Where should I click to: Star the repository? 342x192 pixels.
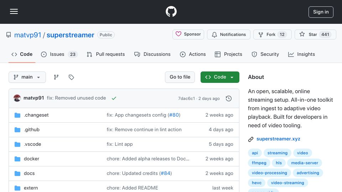315,34
